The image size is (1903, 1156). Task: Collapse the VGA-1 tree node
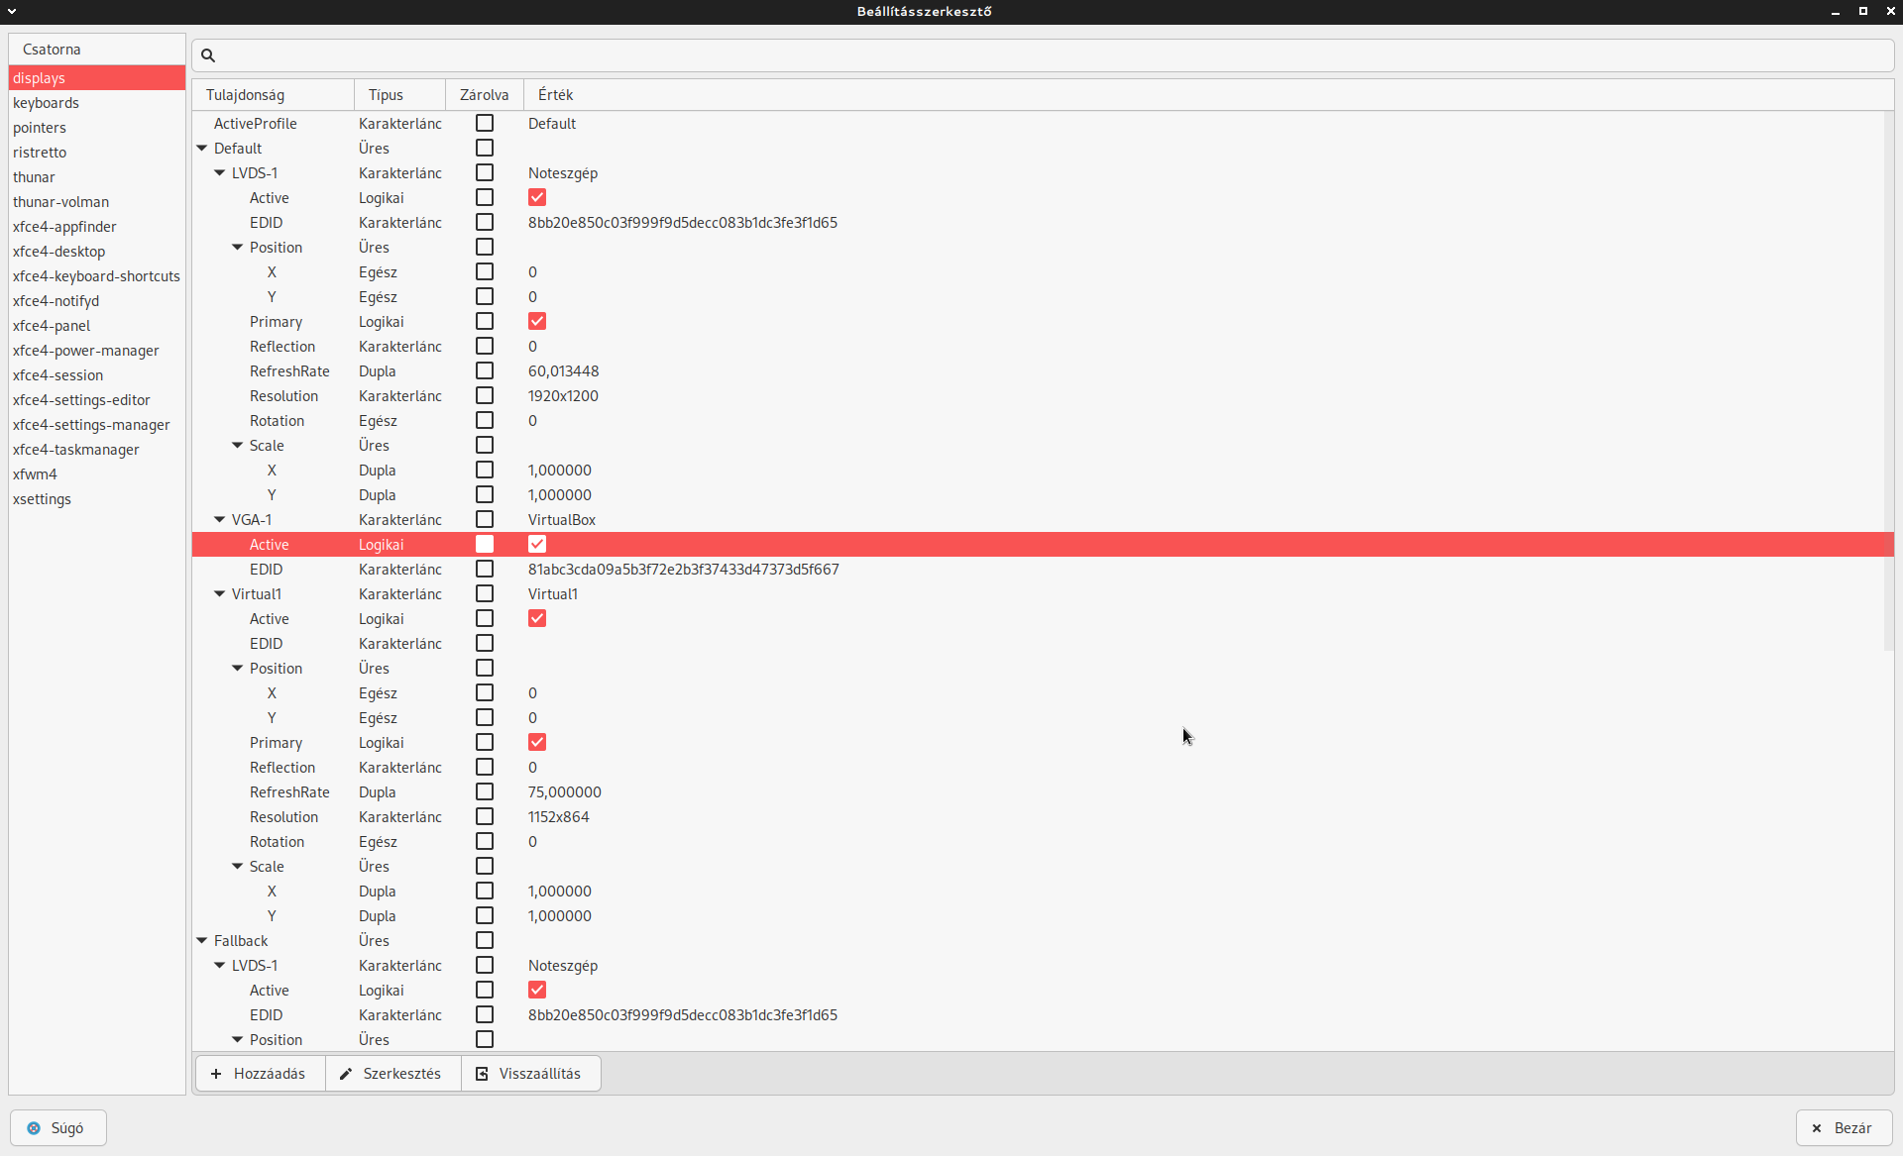220,520
